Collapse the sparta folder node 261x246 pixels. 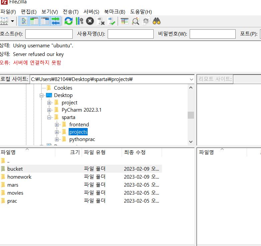click(49, 117)
